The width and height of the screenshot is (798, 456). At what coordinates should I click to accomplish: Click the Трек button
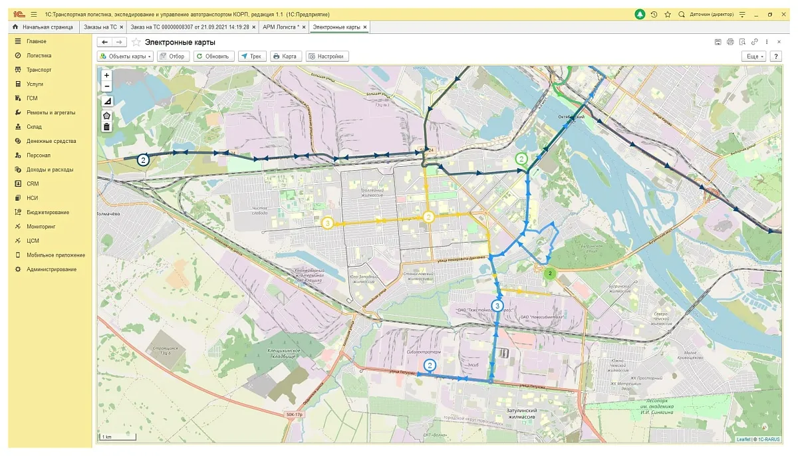pyautogui.click(x=251, y=57)
